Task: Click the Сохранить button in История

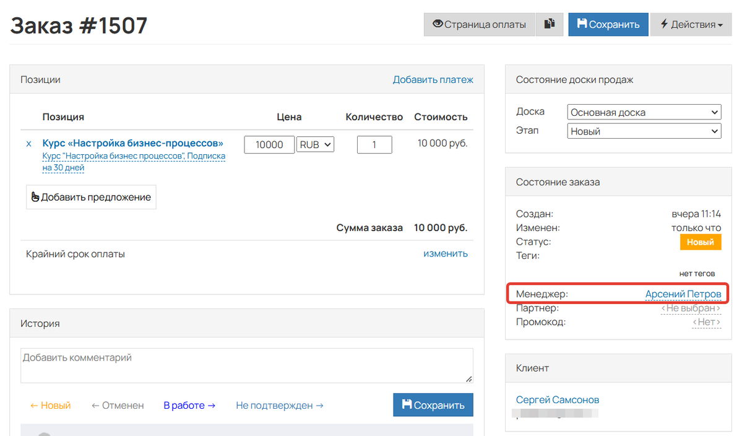Action: (433, 405)
